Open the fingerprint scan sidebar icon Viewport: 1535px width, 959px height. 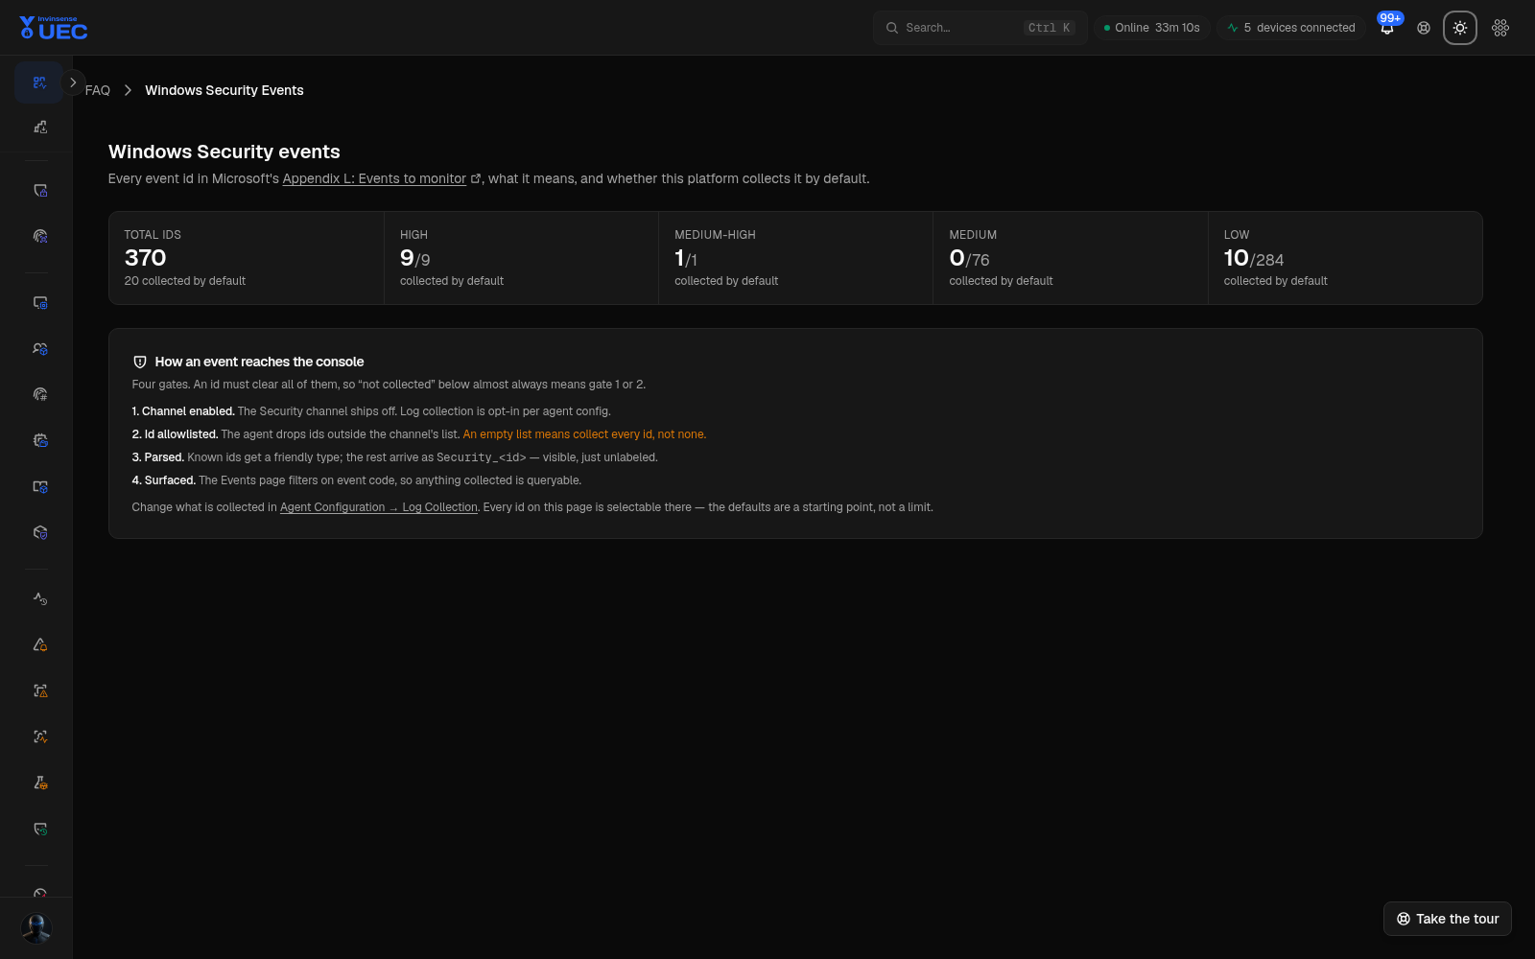[x=39, y=236]
